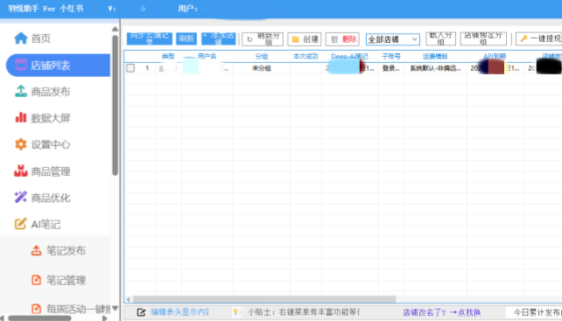The height and width of the screenshot is (321, 562).
Task: Click the red 删除 button
Action: coord(342,39)
